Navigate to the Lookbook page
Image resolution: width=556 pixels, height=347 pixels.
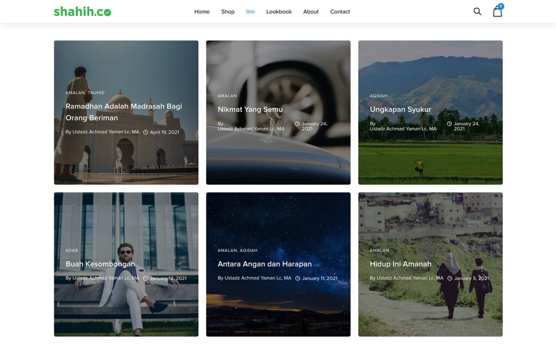279,11
